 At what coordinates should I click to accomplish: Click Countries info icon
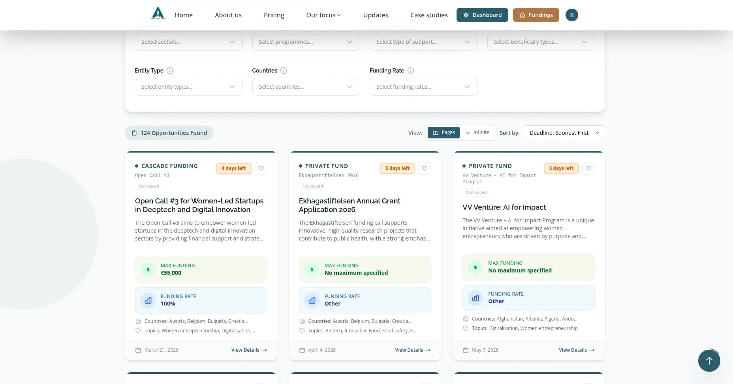(284, 71)
